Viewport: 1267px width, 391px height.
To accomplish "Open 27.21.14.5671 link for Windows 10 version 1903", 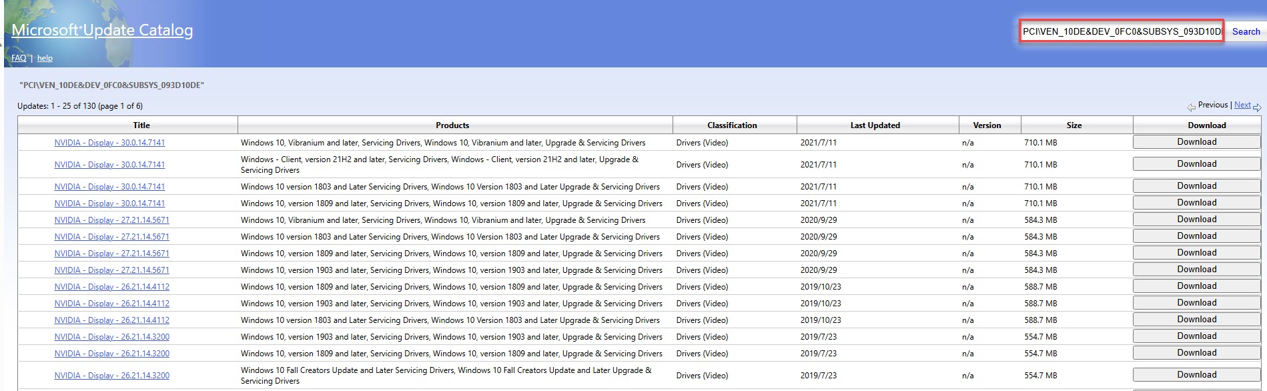I will [x=111, y=270].
